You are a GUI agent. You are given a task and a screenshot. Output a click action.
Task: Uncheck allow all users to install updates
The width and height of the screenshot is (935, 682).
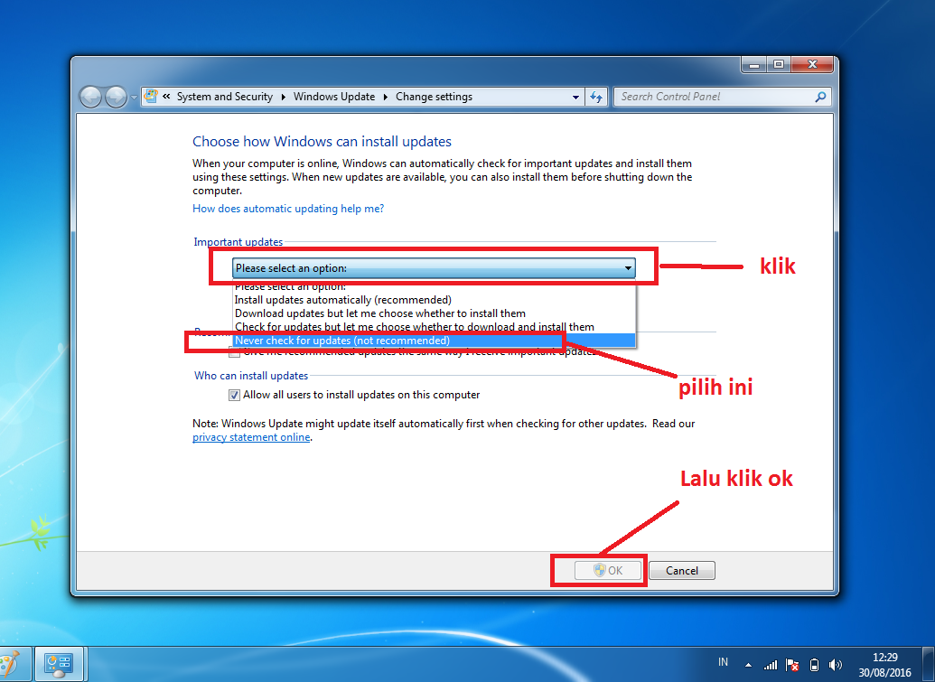234,395
